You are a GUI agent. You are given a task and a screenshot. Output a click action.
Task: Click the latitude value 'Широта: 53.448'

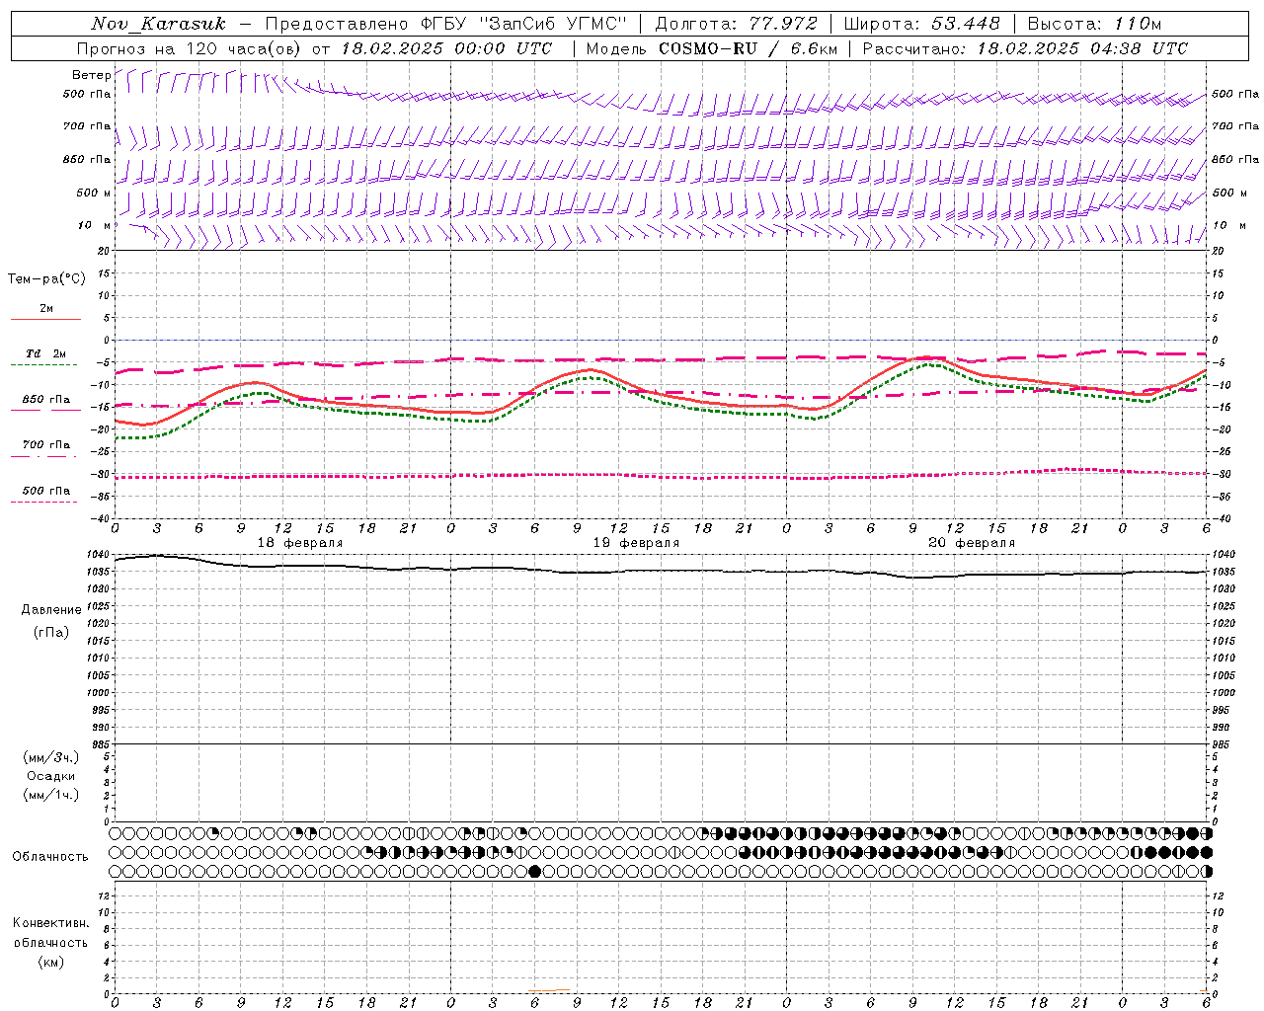click(921, 24)
